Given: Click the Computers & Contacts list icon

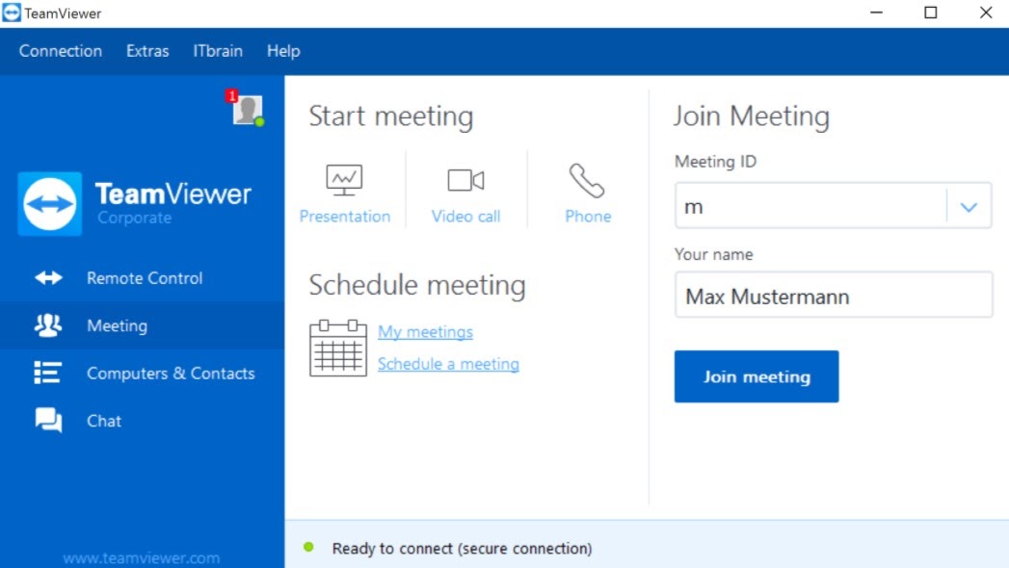Looking at the screenshot, I should click(x=47, y=373).
